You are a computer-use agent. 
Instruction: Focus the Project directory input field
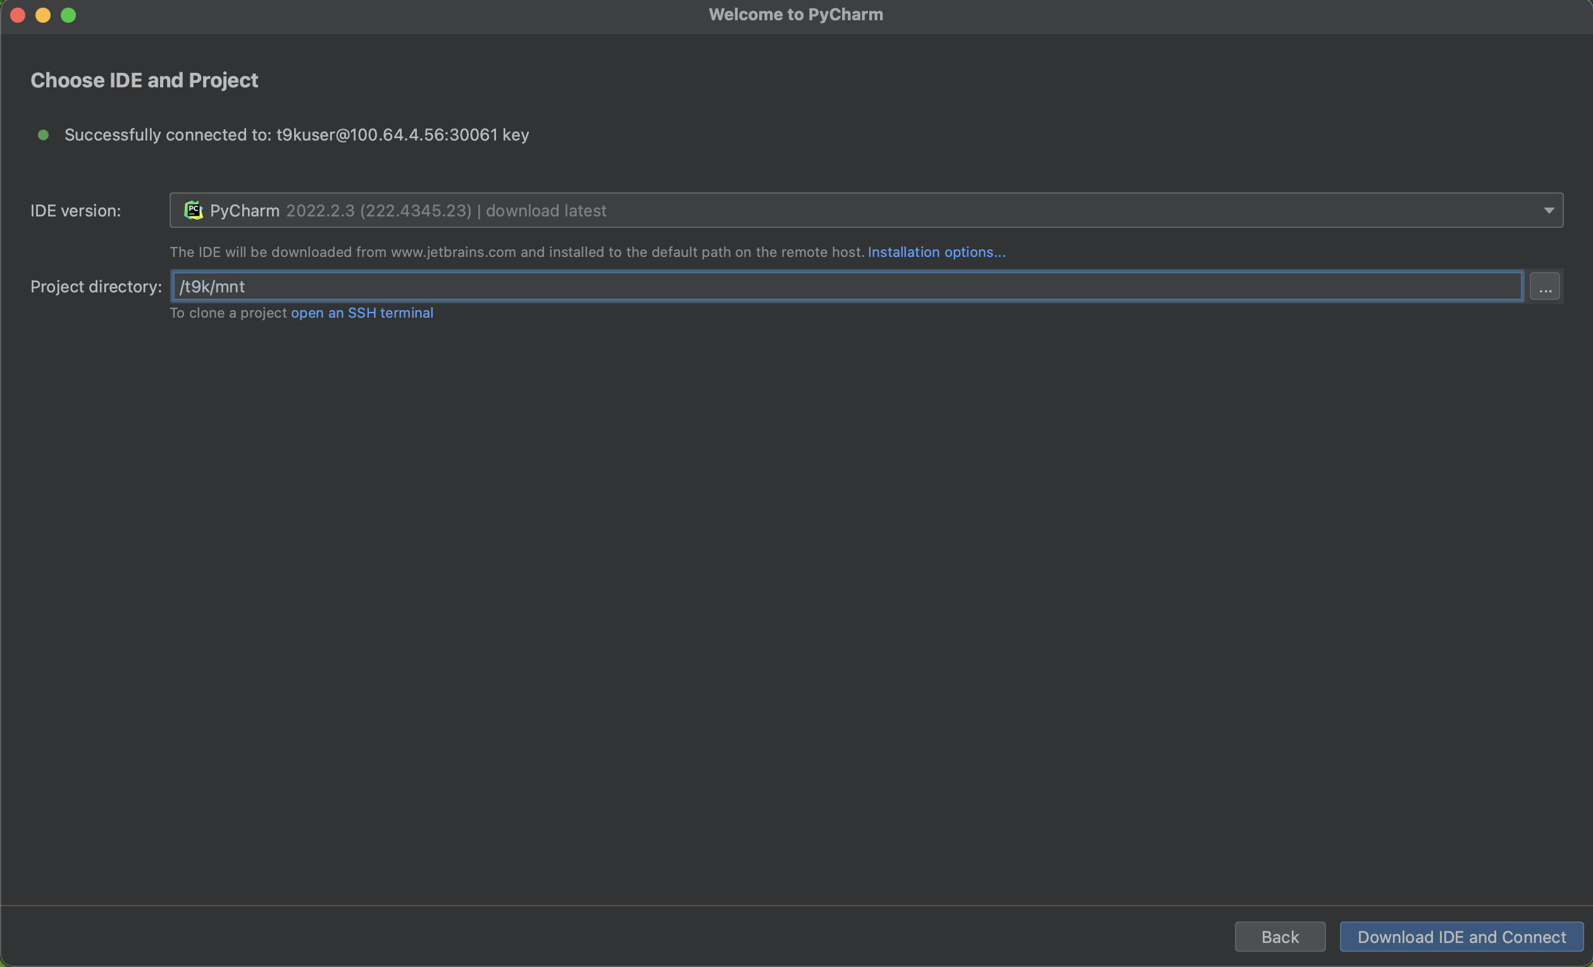pos(847,286)
